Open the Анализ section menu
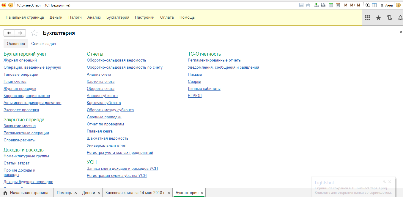403x197 pixels. [94, 17]
